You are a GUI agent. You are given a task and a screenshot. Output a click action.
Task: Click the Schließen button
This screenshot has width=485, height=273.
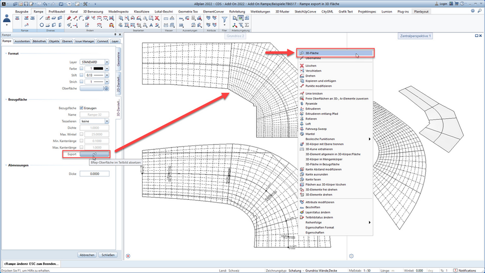(108, 255)
